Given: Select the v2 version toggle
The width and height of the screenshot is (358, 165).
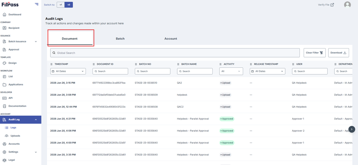Looking at the screenshot, I should pyautogui.click(x=69, y=5).
